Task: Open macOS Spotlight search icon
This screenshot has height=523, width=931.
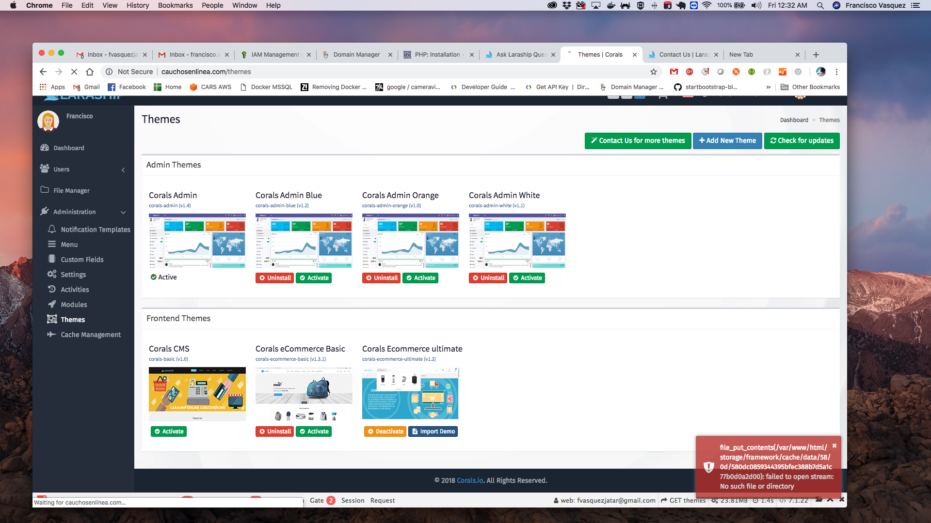Action: click(x=820, y=5)
